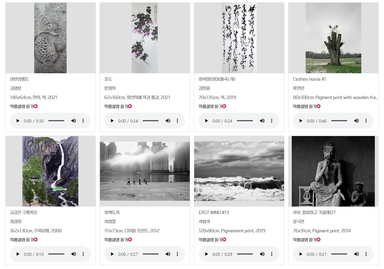384x269 pixels.
Task: Mute the 포도 audio player
Action: tap(168, 121)
